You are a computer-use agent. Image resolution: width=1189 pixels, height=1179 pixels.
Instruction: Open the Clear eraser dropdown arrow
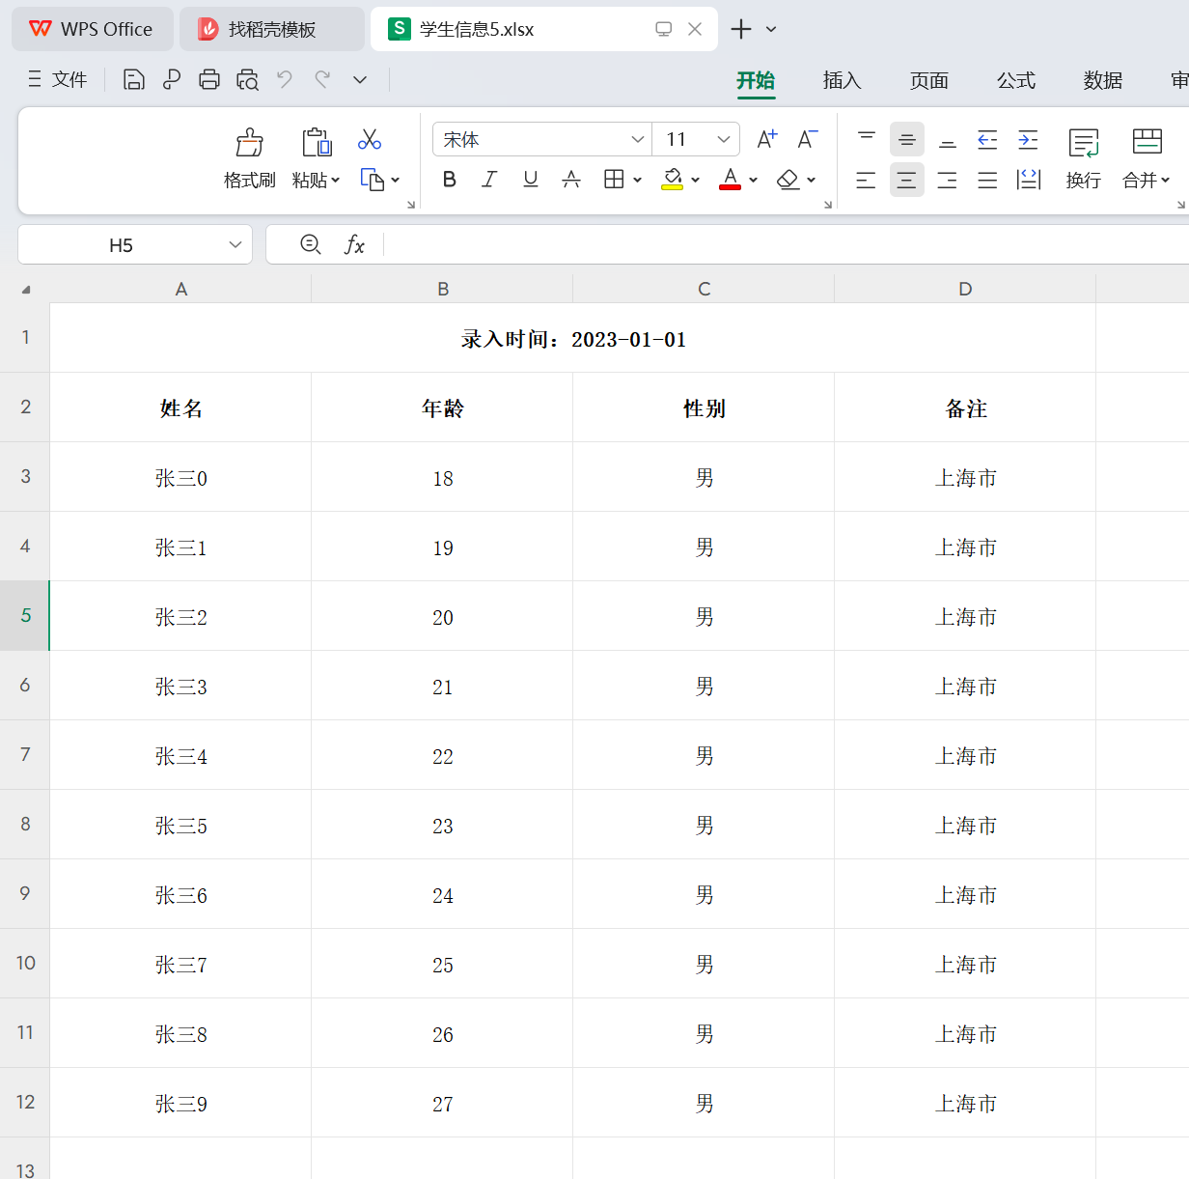point(812,180)
